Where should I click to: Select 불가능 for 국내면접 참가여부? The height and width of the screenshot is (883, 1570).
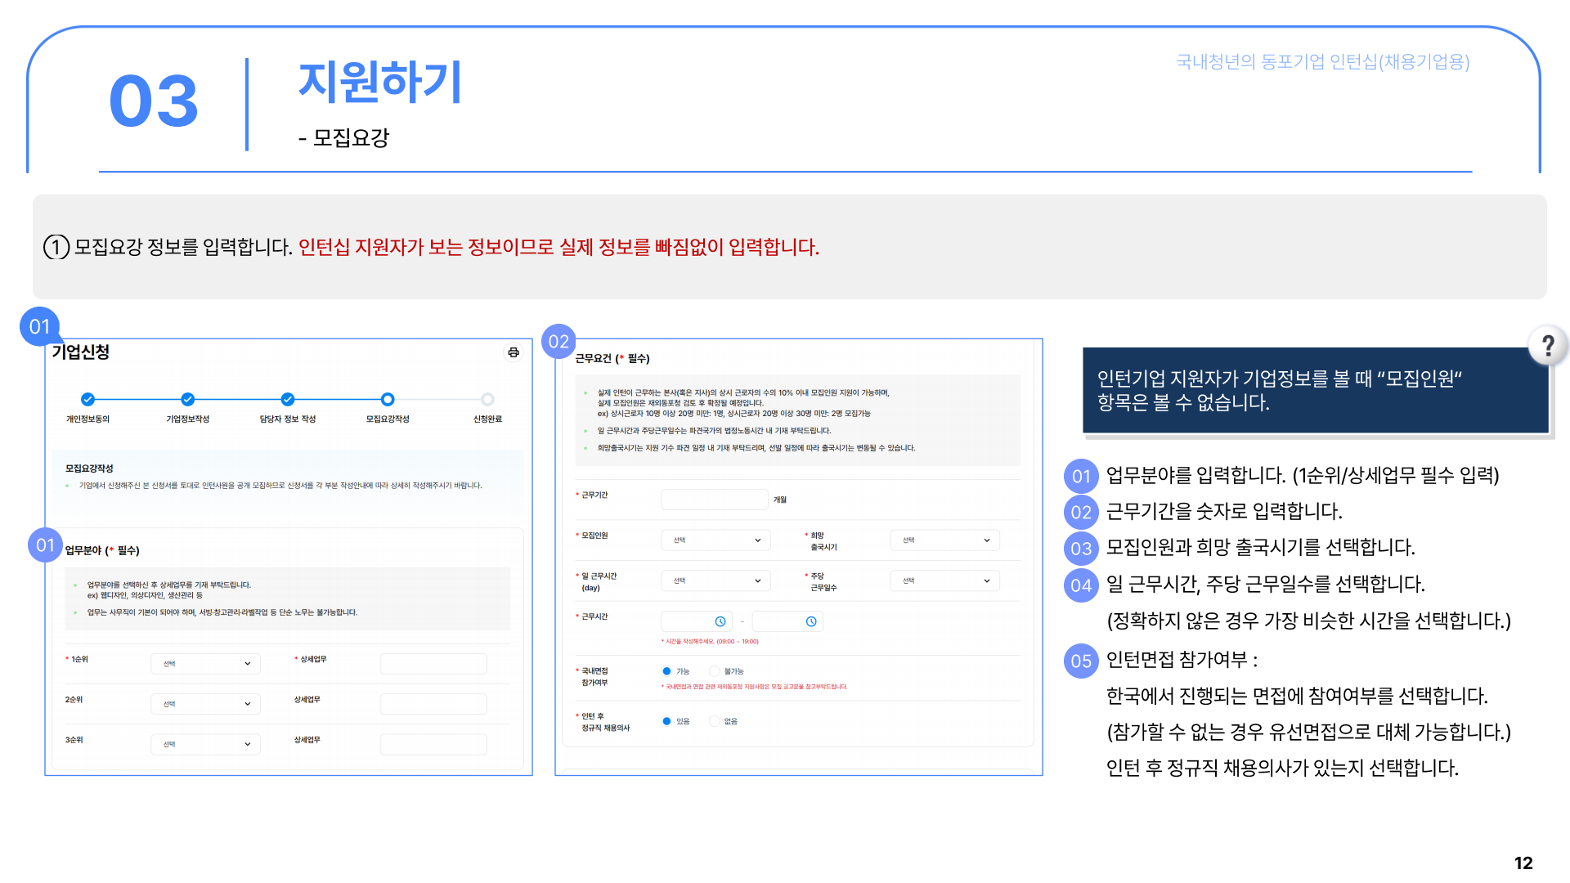pyautogui.click(x=715, y=671)
